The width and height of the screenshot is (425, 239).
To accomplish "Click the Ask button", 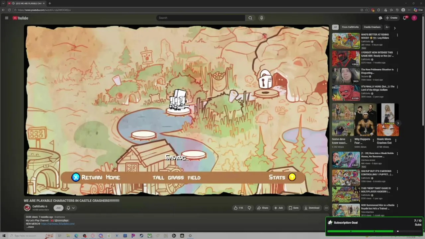I will coord(278,208).
